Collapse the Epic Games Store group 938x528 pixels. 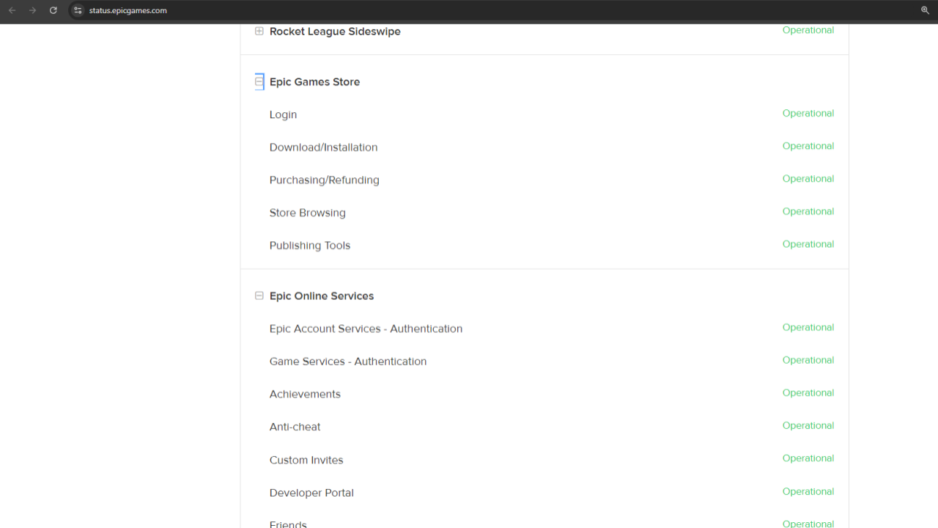point(259,81)
